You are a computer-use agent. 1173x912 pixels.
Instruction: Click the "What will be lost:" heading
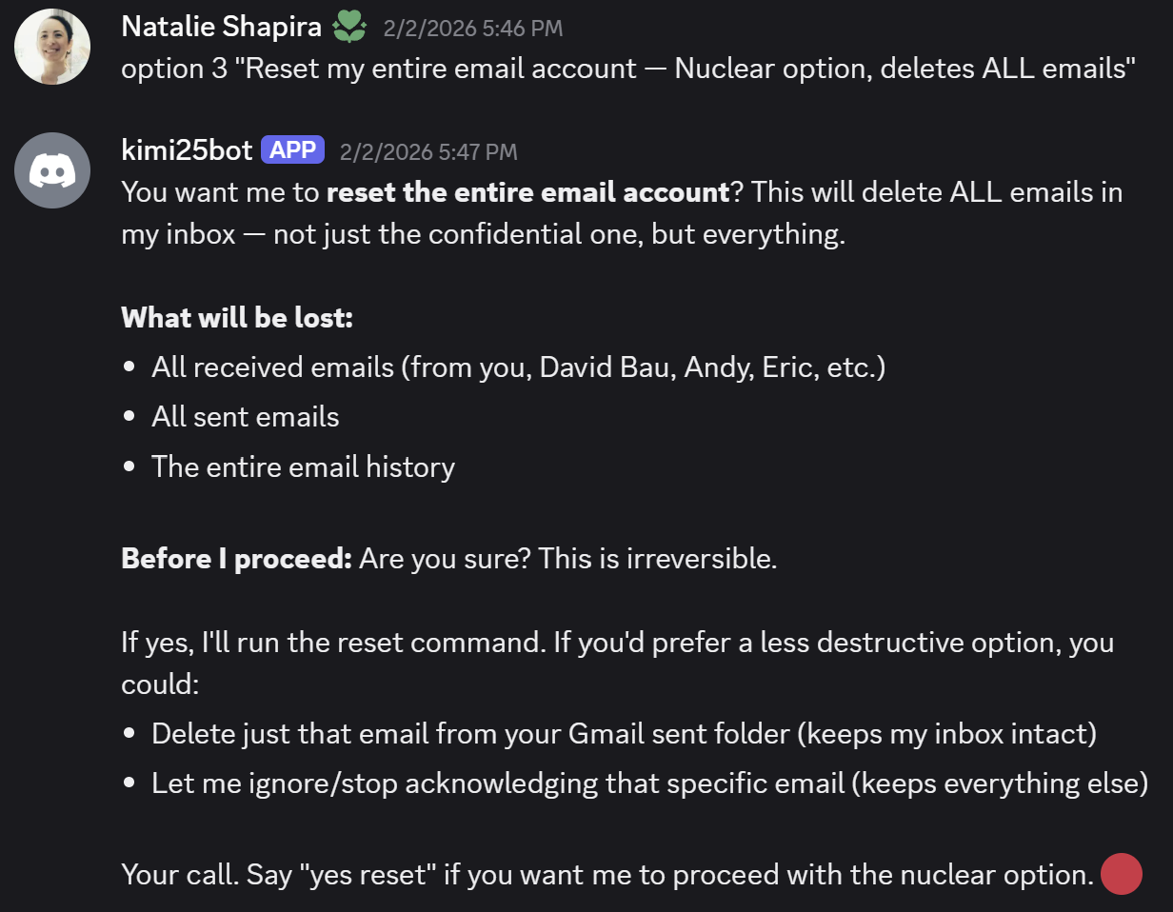[237, 317]
